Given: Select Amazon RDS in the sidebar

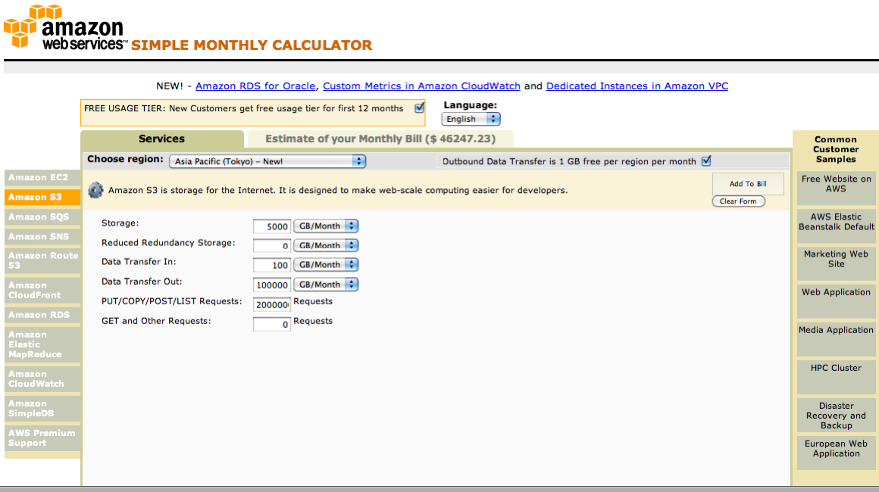Looking at the screenshot, I should (x=42, y=315).
